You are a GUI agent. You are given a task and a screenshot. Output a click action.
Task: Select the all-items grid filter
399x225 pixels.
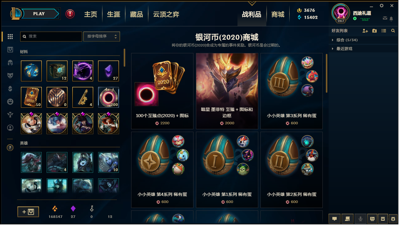pyautogui.click(x=10, y=37)
